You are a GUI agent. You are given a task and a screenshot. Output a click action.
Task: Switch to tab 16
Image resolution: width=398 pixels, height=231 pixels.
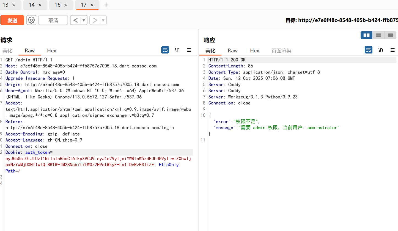pos(57,5)
